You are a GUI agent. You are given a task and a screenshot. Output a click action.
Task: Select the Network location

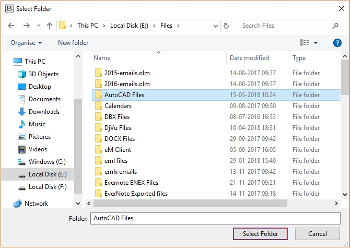click(x=36, y=204)
